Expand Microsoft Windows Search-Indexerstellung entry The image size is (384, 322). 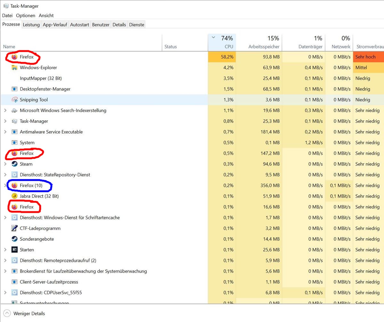coord(5,110)
